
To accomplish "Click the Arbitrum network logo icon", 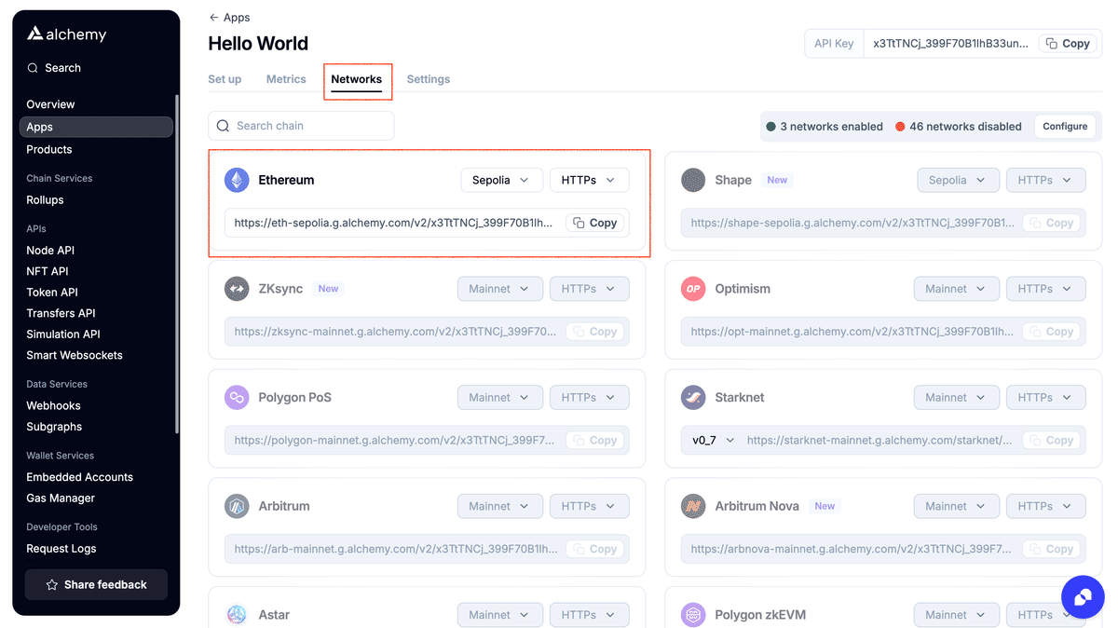I will click(237, 506).
